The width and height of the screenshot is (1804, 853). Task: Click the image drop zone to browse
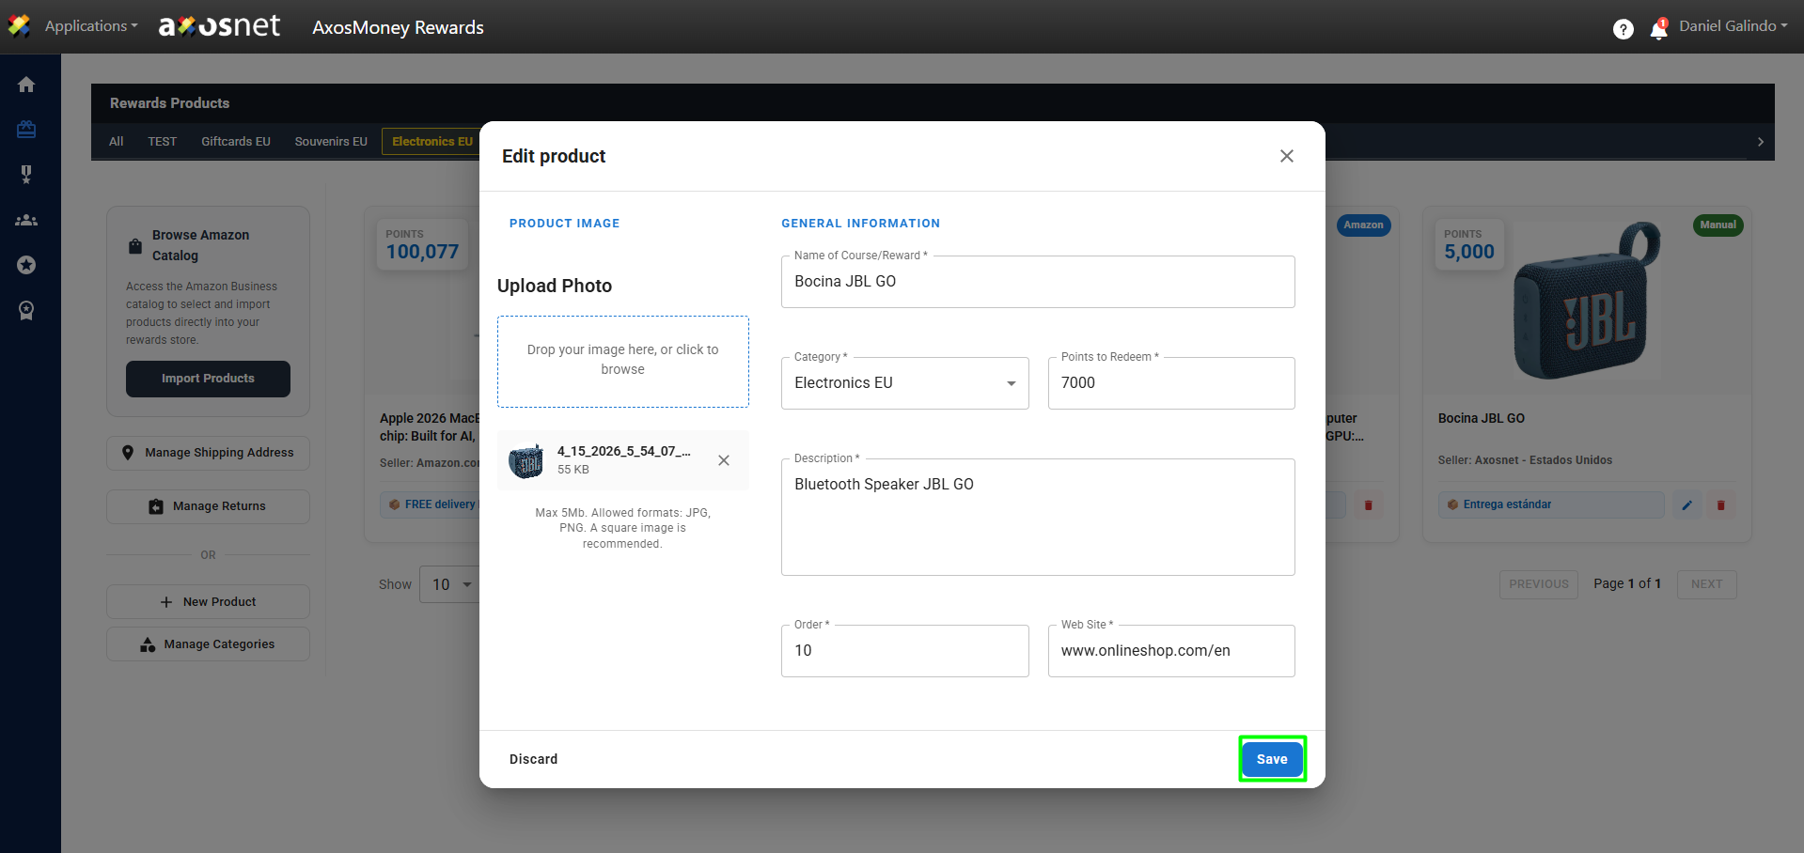(622, 361)
